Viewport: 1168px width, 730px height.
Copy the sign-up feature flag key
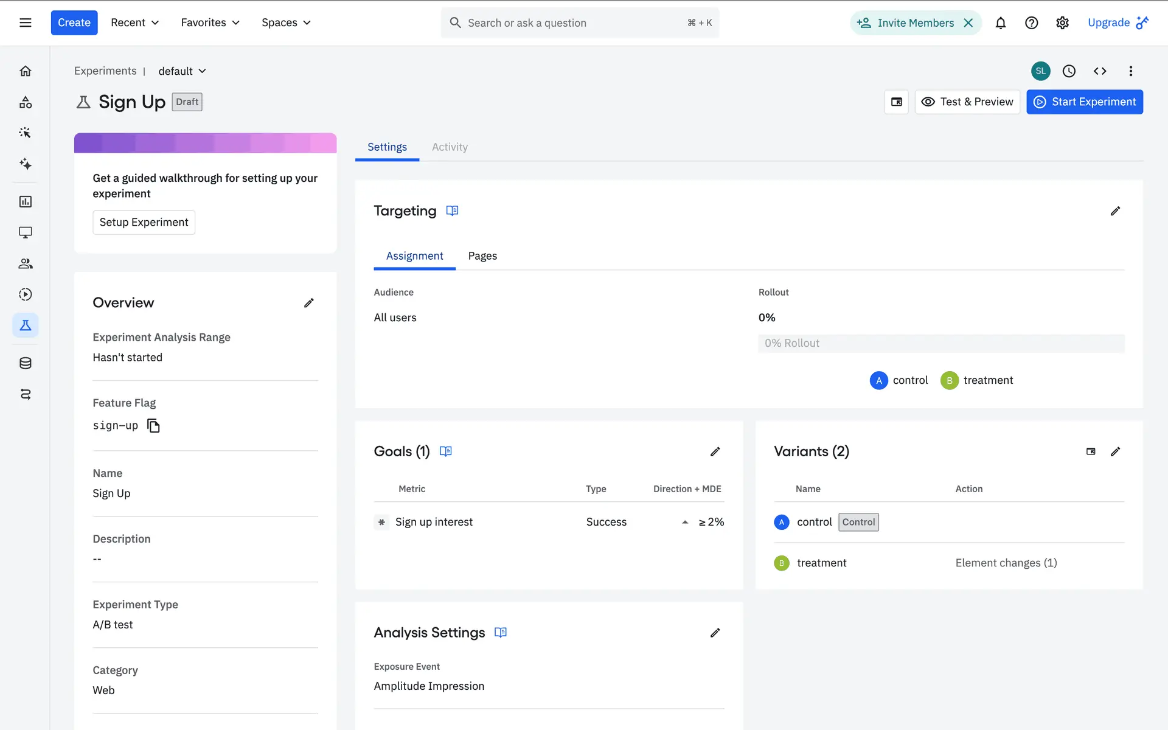153,426
